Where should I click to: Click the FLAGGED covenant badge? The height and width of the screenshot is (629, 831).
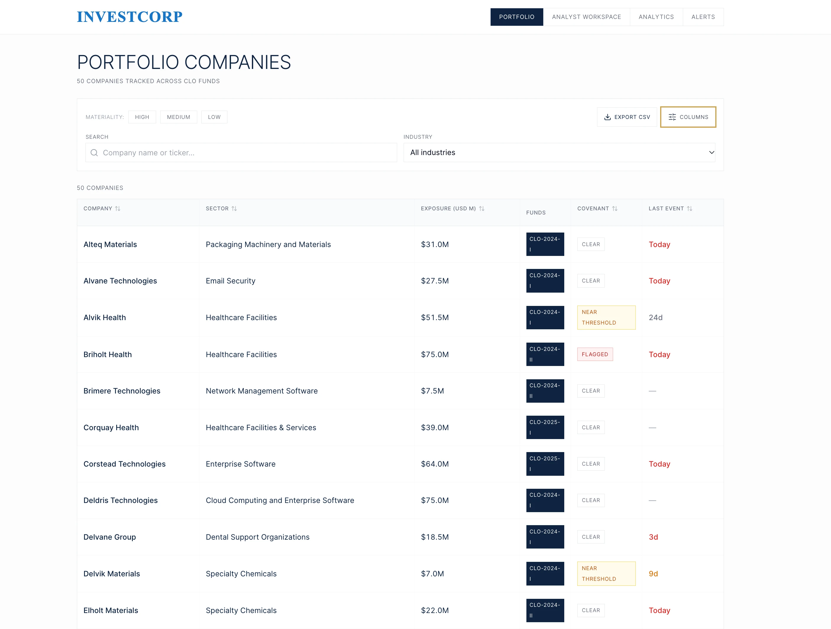(595, 354)
